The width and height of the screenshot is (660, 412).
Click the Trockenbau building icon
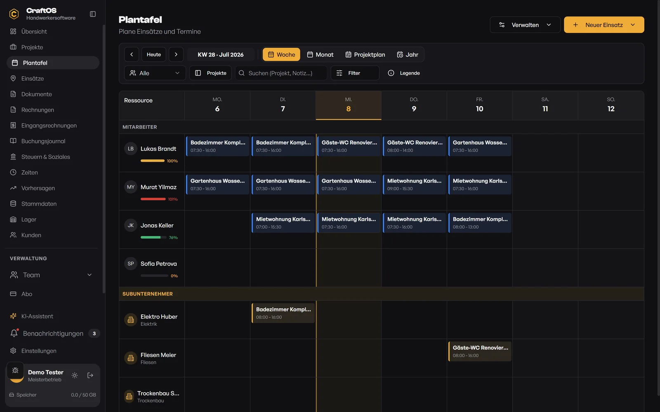point(129,396)
